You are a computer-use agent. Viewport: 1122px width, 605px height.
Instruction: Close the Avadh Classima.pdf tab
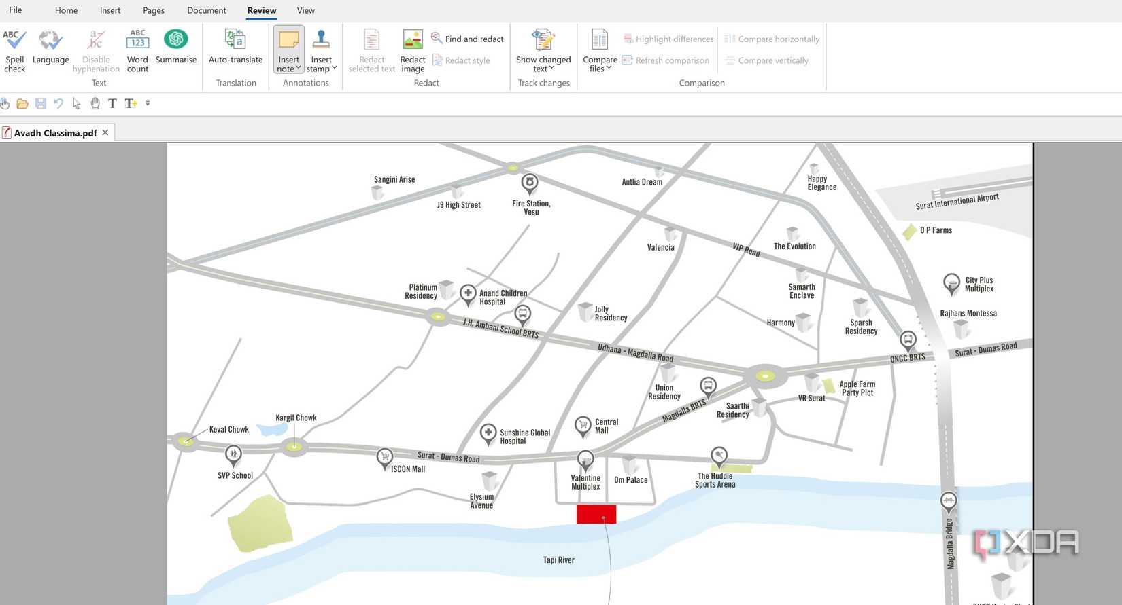105,132
